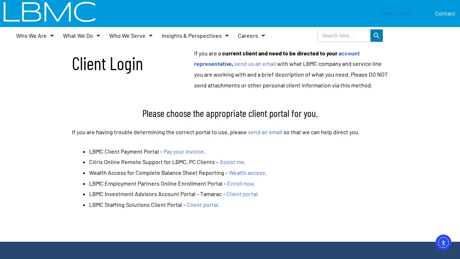Open the Staffing Solutions Client portal link
This screenshot has width=460, height=259.
click(x=203, y=205)
